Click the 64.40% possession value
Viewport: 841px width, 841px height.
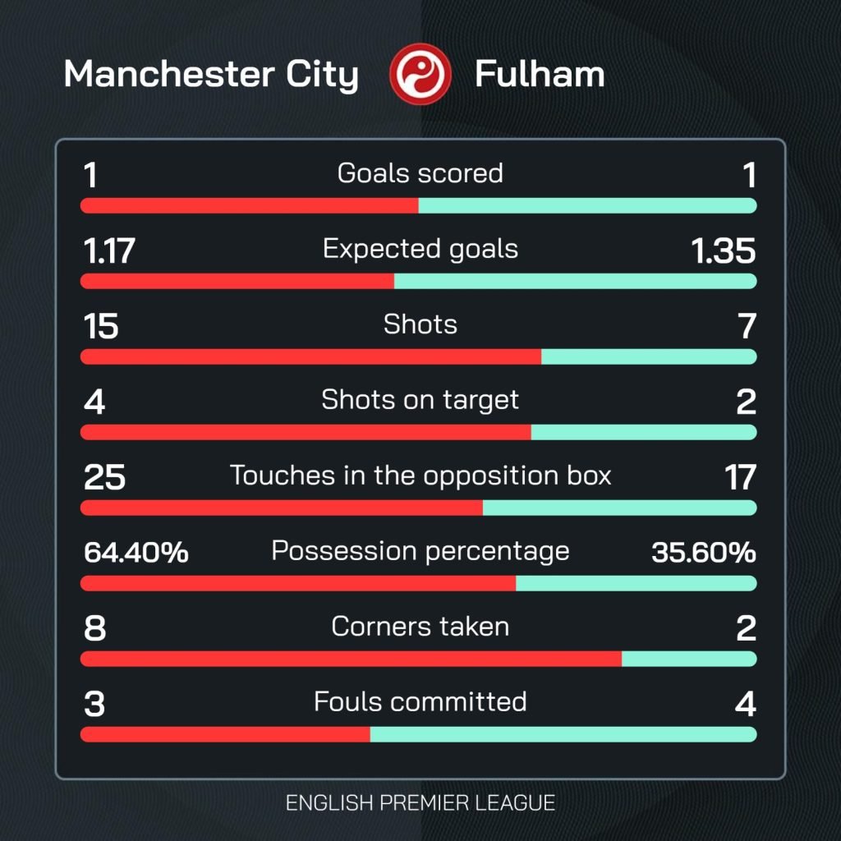[x=136, y=553]
